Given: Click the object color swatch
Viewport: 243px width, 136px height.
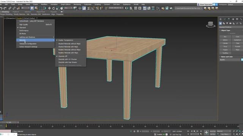Looking at the screenshot, I should click(242, 60).
